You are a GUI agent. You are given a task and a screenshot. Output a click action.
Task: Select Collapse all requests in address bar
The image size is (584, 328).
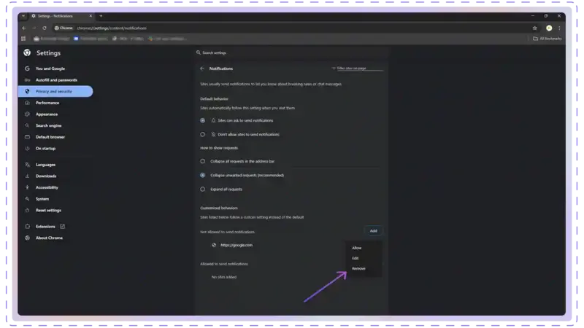(x=203, y=161)
